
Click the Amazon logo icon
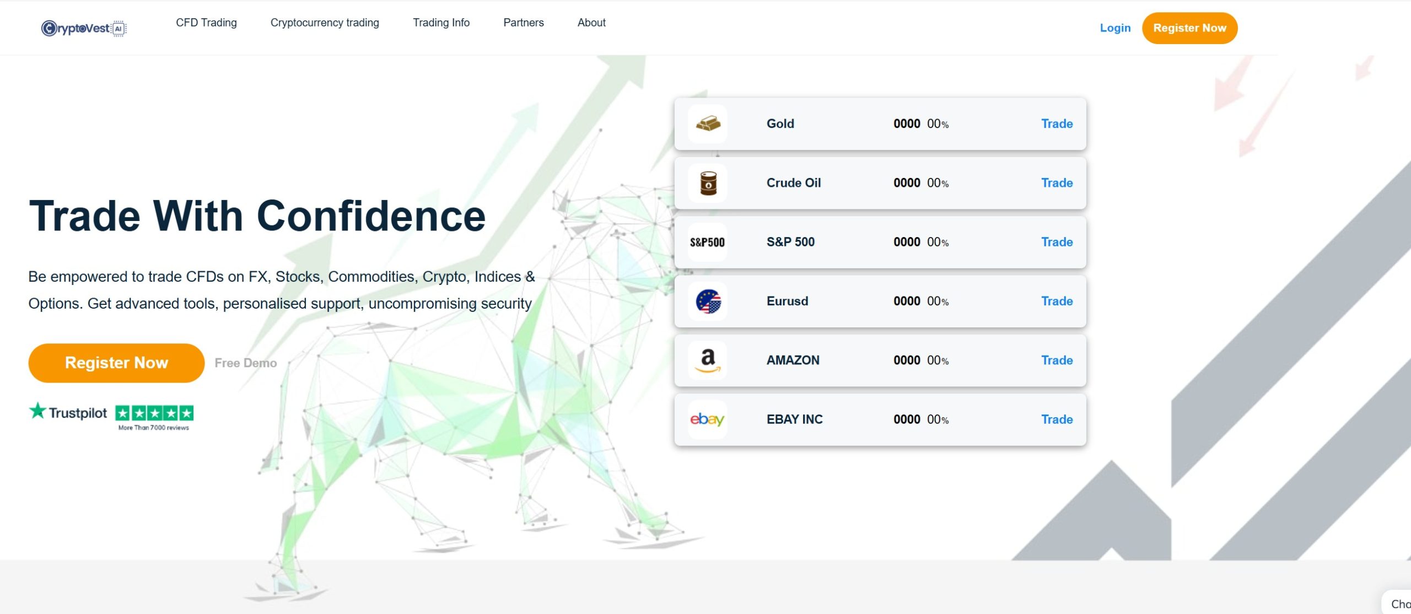(708, 360)
